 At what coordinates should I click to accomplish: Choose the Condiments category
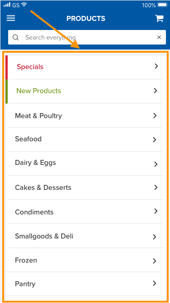(86, 212)
